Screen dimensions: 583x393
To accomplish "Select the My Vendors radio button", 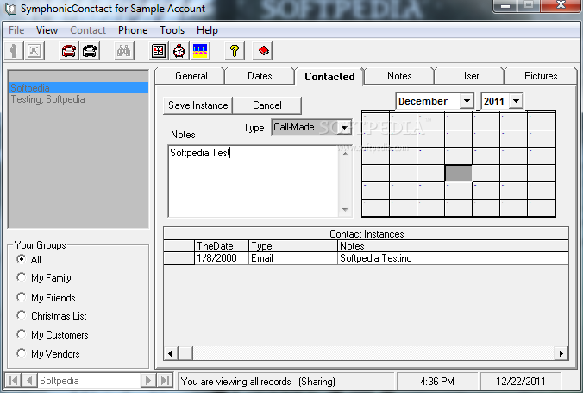I will [22, 353].
